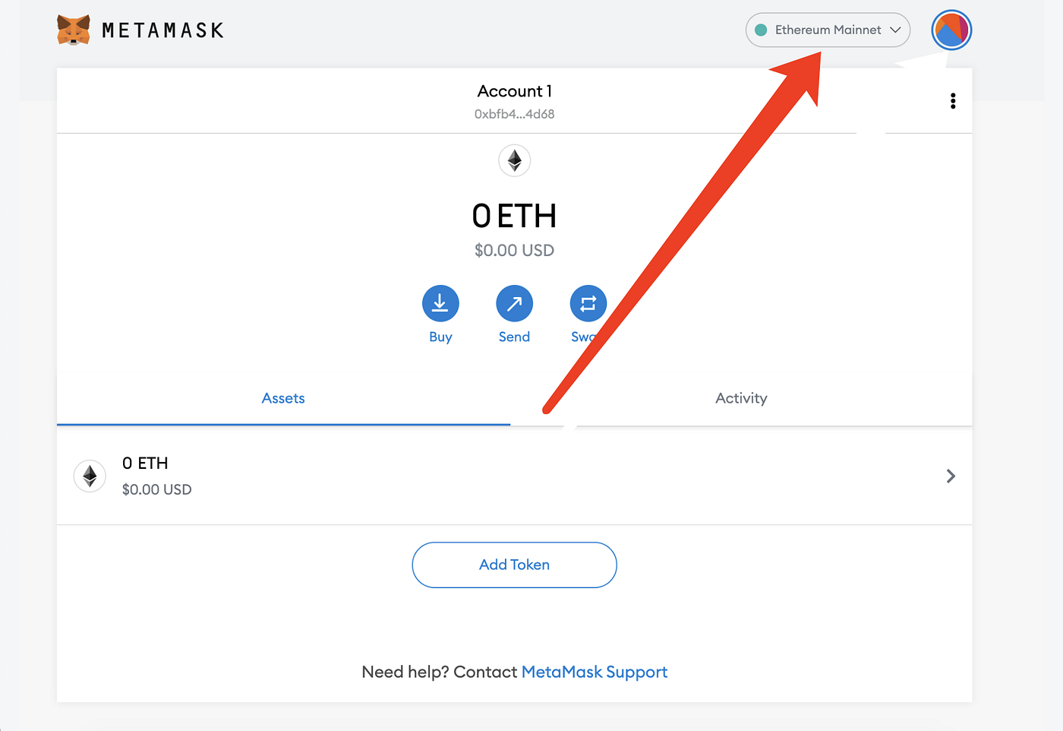1063x731 pixels.
Task: Click the Account 1 name label
Action: pos(515,91)
